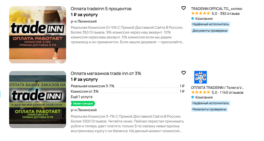The height and width of the screenshot is (141, 264).
Task: Click the second seller's star rating
Action: pyautogui.click(x=201, y=92)
